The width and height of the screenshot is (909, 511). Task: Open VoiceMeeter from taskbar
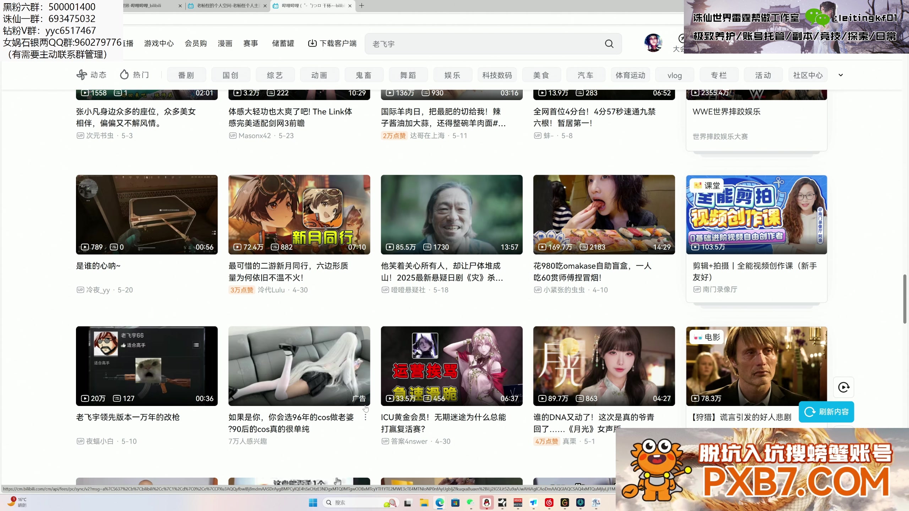click(518, 502)
